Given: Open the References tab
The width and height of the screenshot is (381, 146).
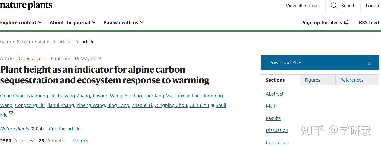Looking at the screenshot, I should 352,80.
